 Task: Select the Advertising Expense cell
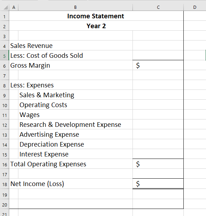coord(75,134)
